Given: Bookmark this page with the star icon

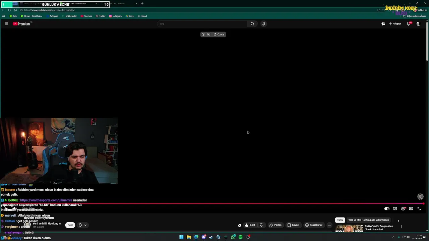Looking at the screenshot, I should [384, 10].
